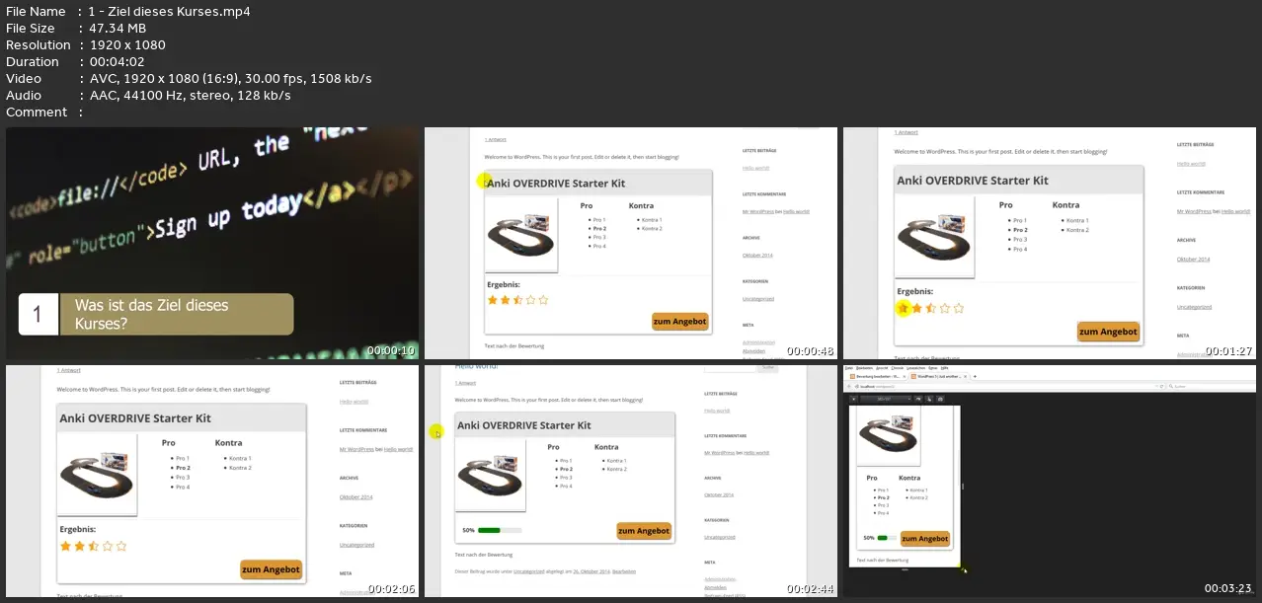This screenshot has width=1262, height=603.
Task: Click 'zum Angebot' button in the 00:03:23 frame
Action: coord(925,539)
